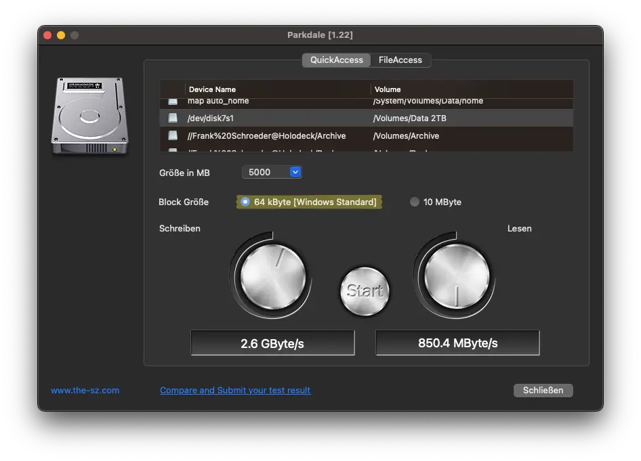This screenshot has height=461, width=641.
Task: Click the drive icon beside the Holodeck/Archive entry
Action: (173, 136)
